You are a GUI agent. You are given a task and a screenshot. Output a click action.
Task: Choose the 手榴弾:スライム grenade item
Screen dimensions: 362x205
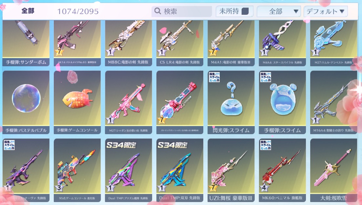click(x=282, y=102)
